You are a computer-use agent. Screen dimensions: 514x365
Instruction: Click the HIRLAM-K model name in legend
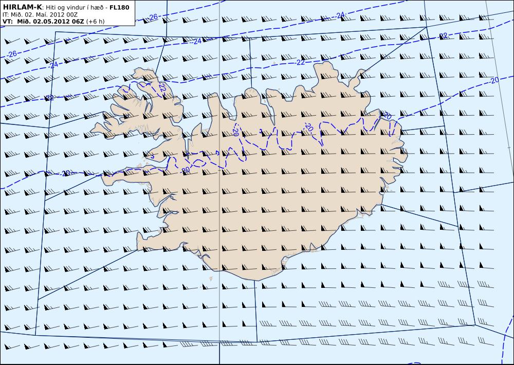click(22, 7)
